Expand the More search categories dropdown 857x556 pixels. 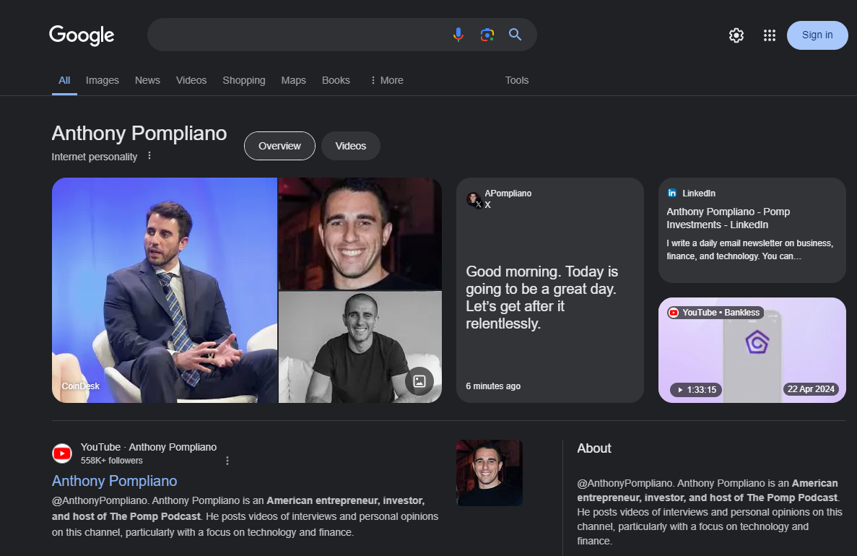pyautogui.click(x=386, y=80)
